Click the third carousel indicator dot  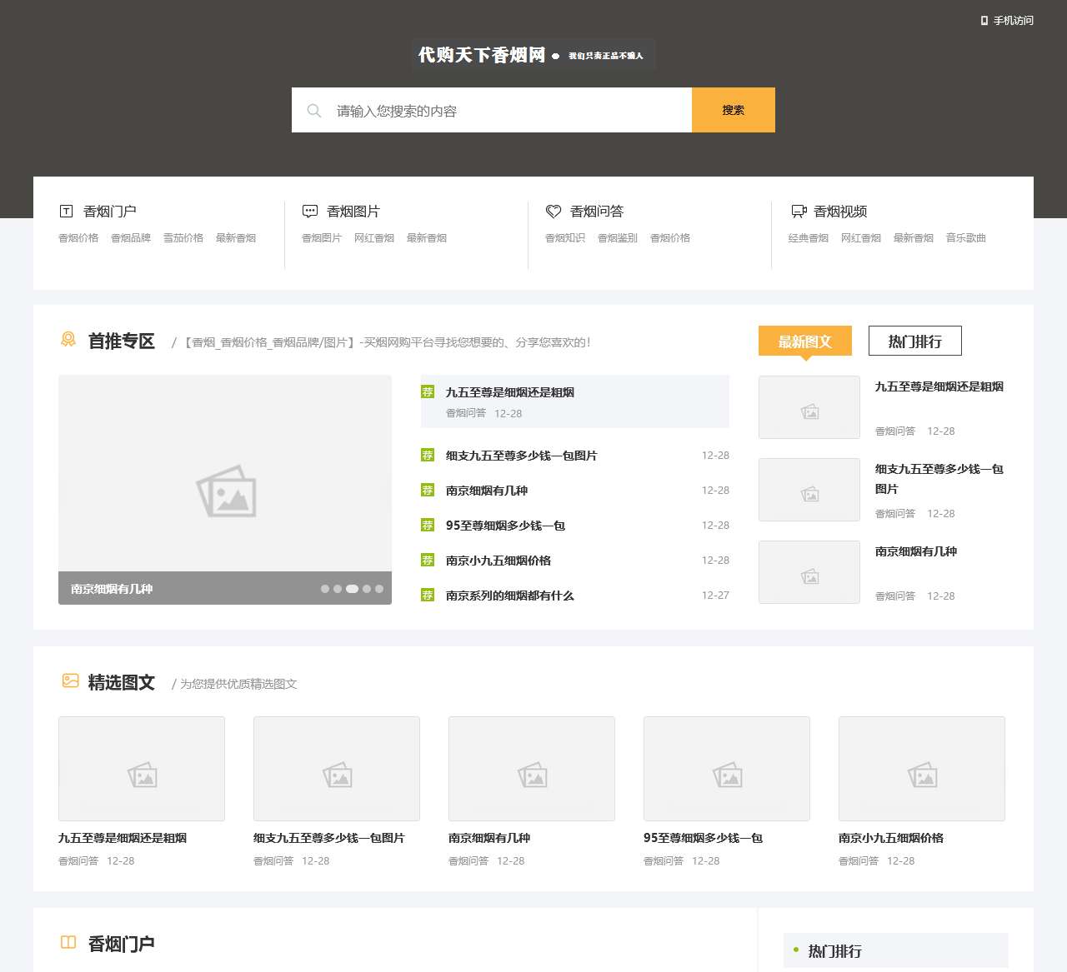click(352, 589)
